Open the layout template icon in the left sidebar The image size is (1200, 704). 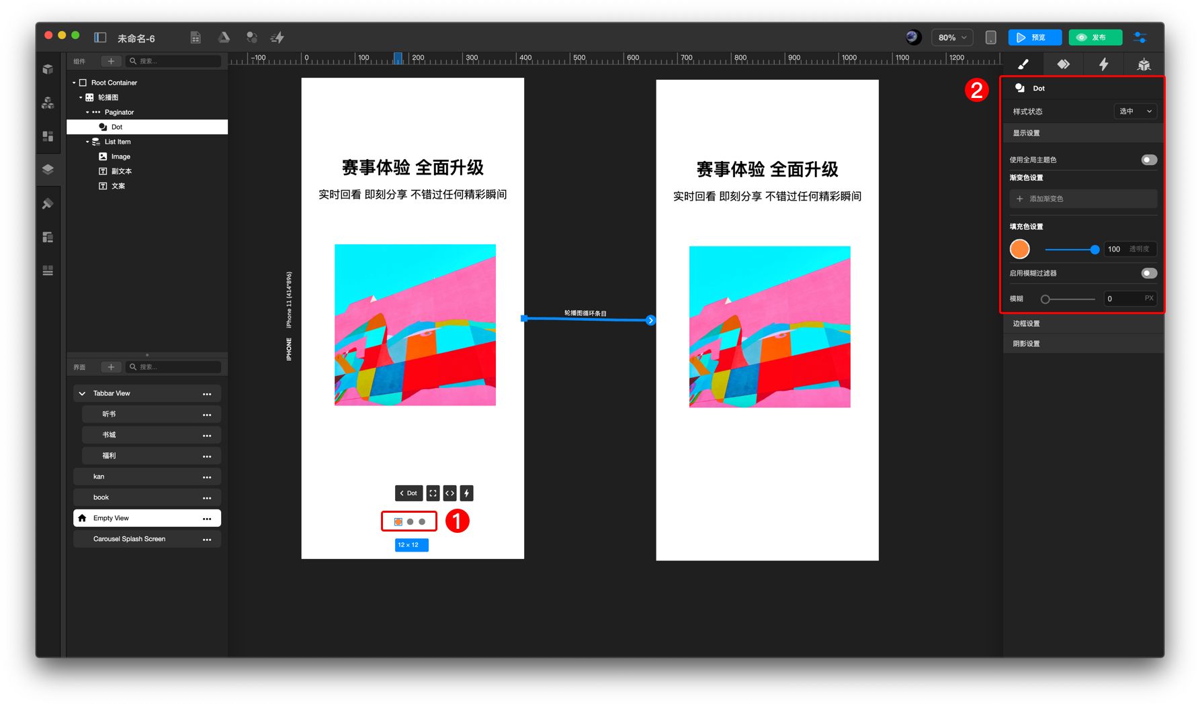(x=48, y=237)
